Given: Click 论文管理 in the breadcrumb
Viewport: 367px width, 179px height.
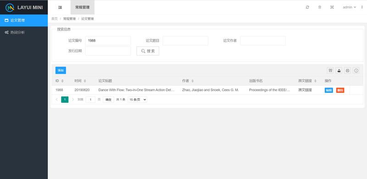Looking at the screenshot, I should point(88,19).
